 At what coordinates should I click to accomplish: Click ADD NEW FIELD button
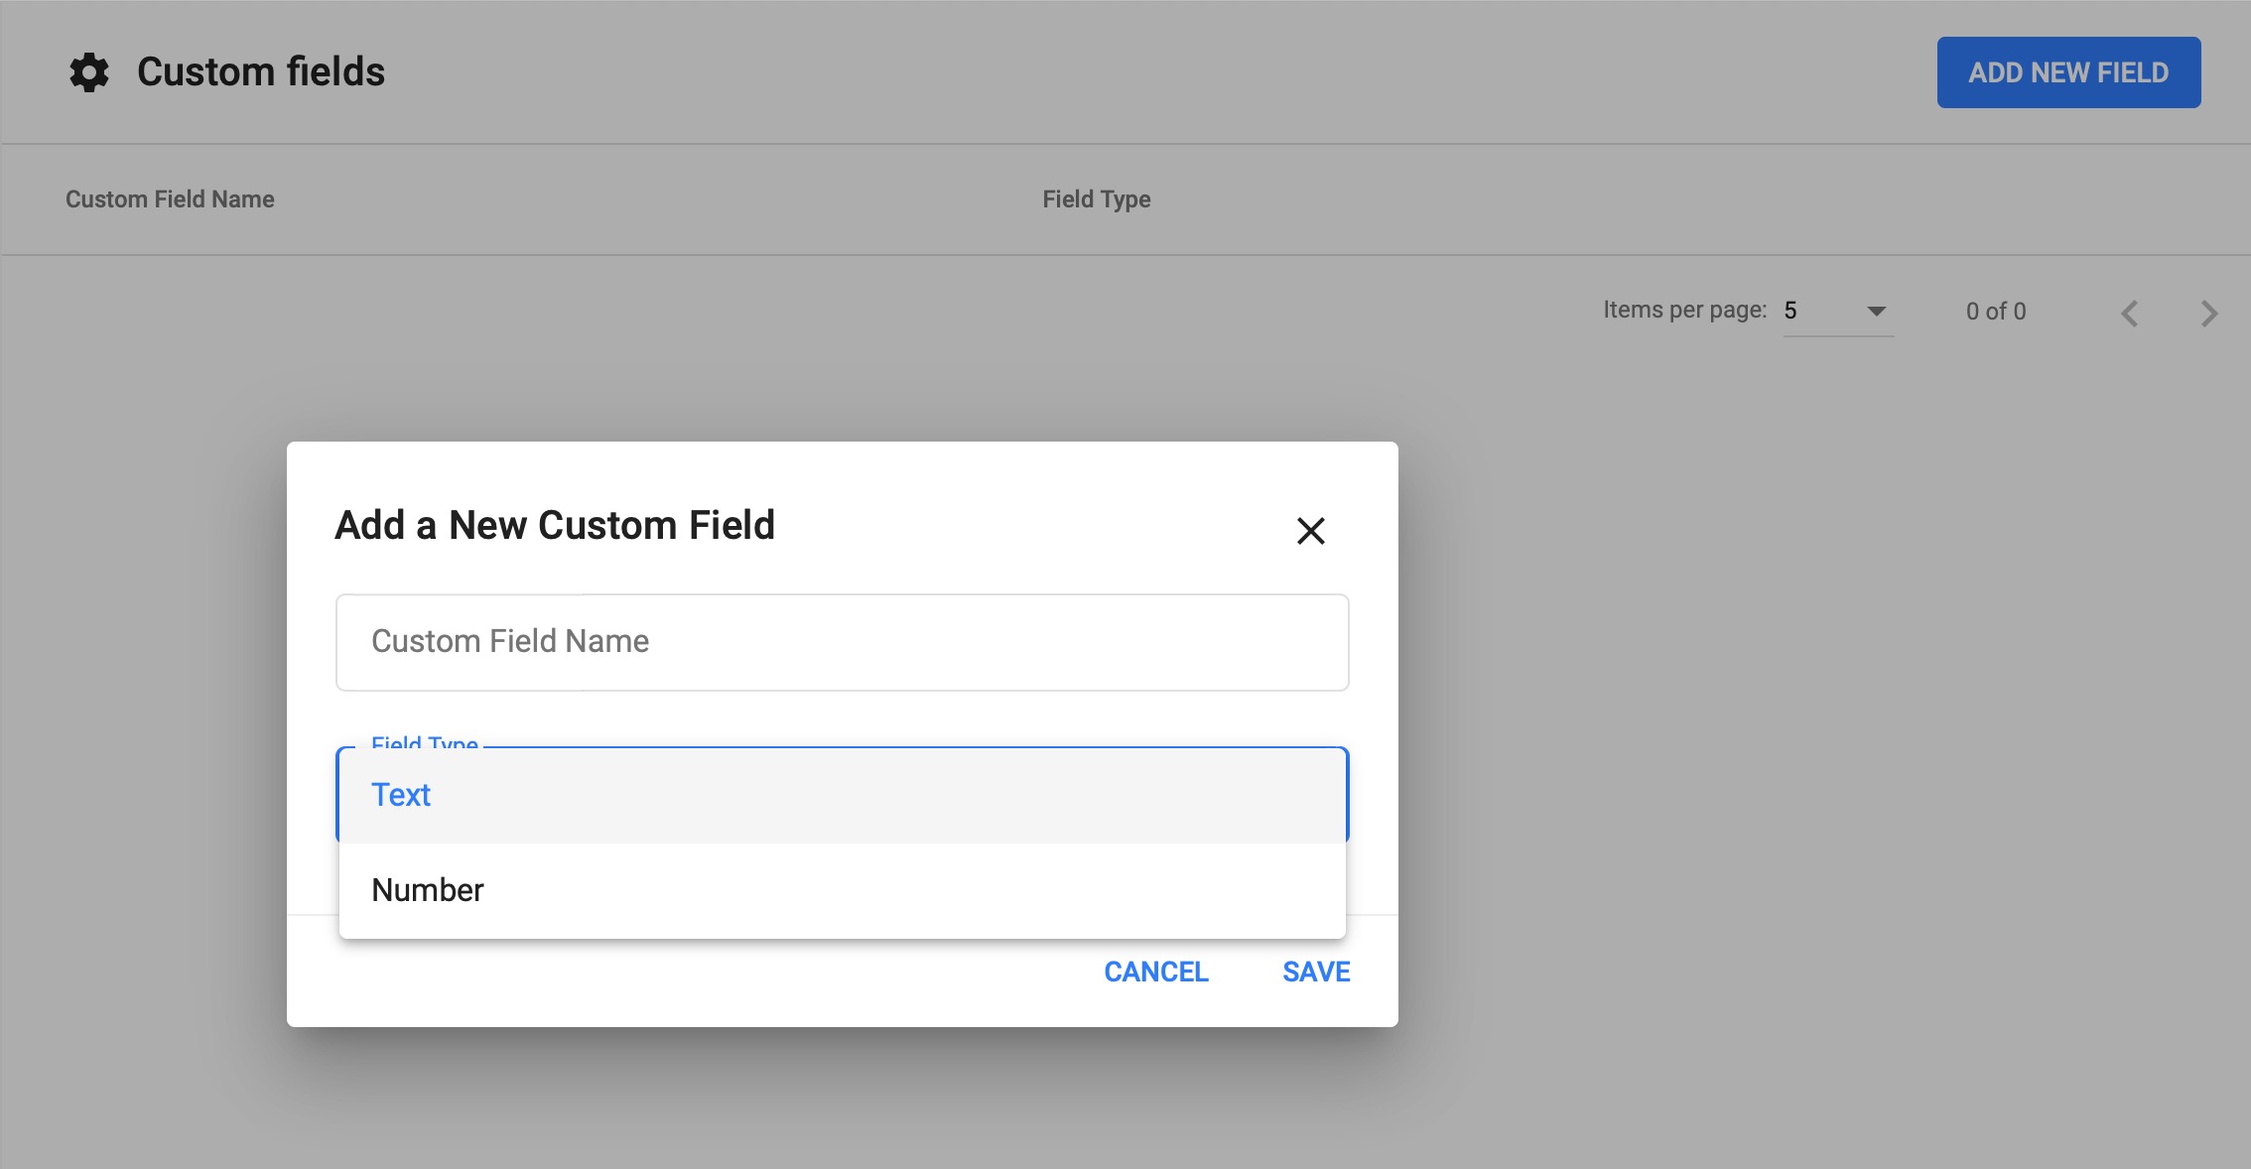(x=2068, y=72)
